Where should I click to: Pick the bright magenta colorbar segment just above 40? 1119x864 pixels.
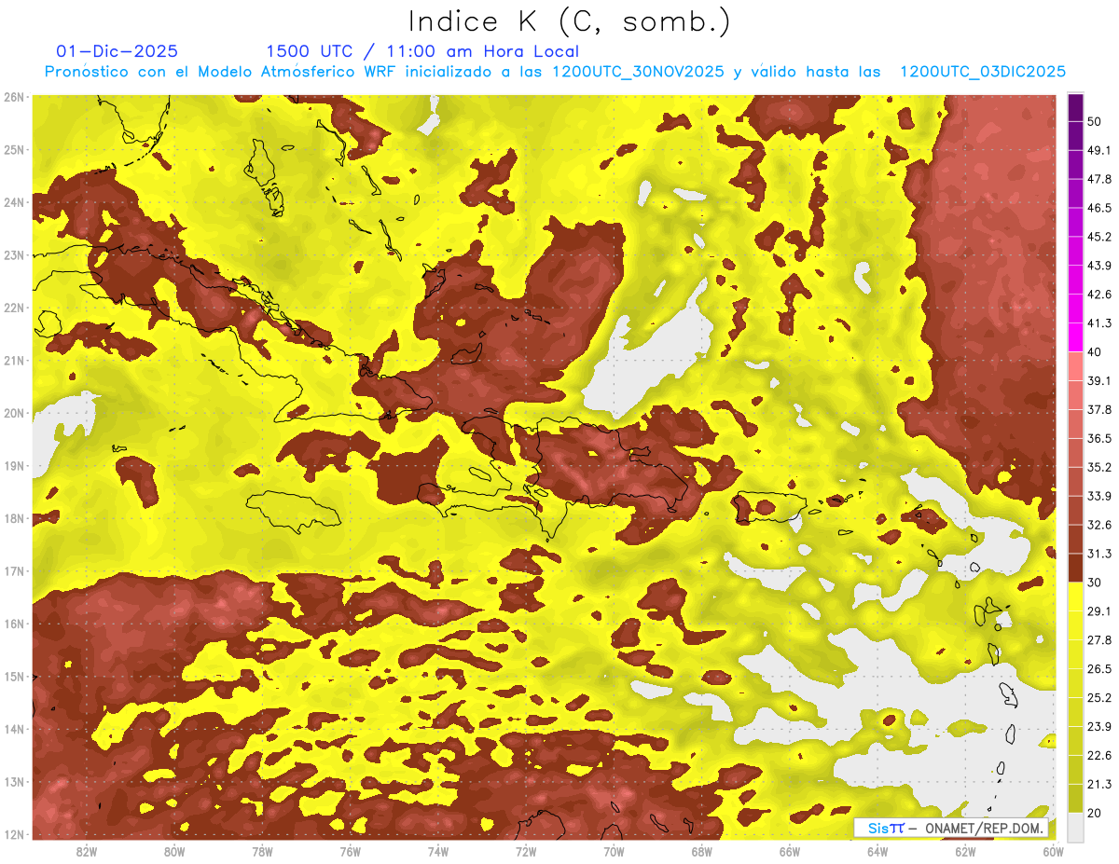pyautogui.click(x=1075, y=337)
